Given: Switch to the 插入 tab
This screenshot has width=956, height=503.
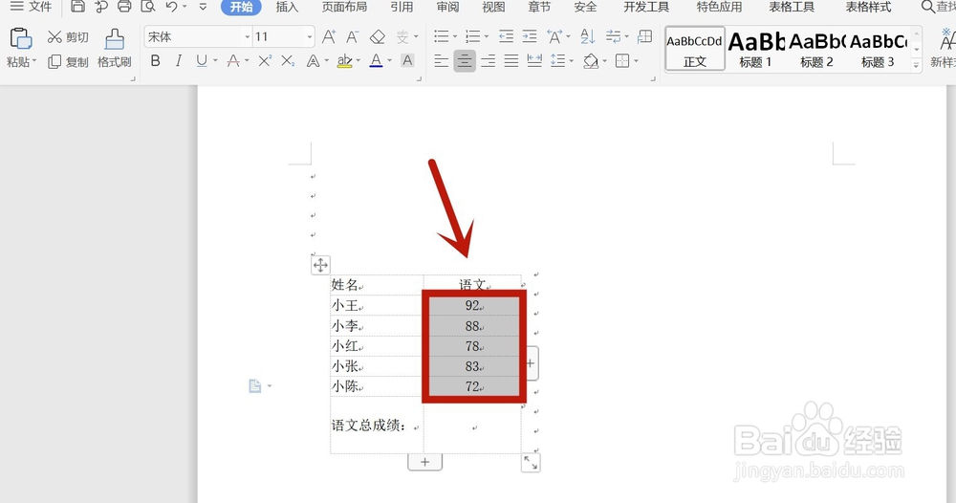Looking at the screenshot, I should click(287, 8).
